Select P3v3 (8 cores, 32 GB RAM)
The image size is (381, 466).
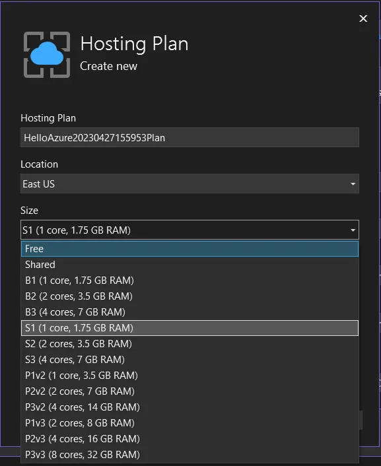[x=190, y=455]
